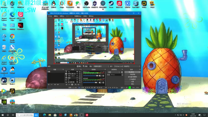Open 属性 properties in source toolbar
This screenshot has width=208, height=117.
[79, 66]
